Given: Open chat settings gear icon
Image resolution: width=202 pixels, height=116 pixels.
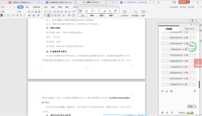Looking at the screenshot, I should tap(195, 91).
